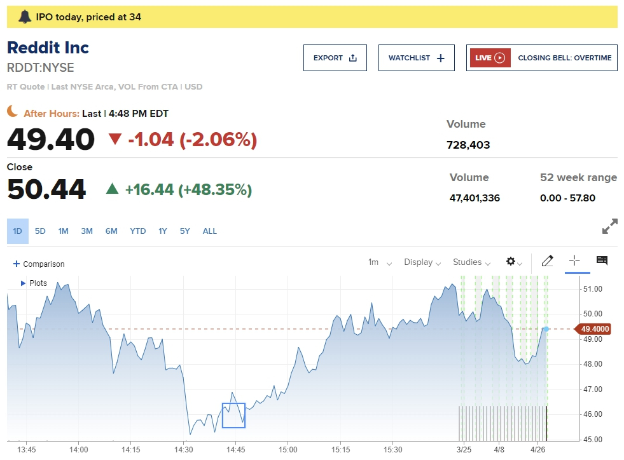Expand the chart to full screen

[609, 226]
